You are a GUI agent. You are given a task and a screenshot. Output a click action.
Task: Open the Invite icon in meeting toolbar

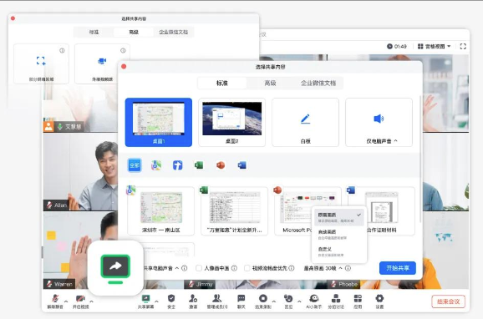click(x=193, y=298)
